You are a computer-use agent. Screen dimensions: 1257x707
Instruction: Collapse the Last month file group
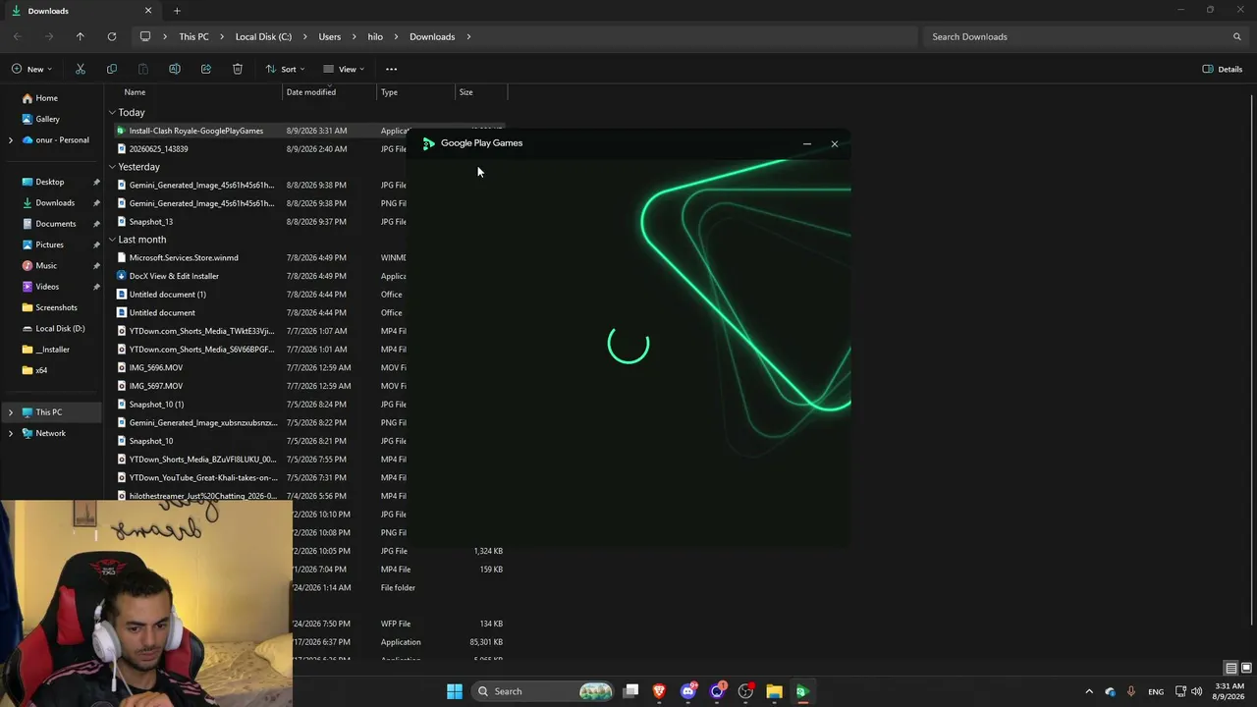coord(112,240)
